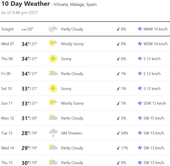
Task: Select the 28°/19° temperature on Tue 13
Action: (x=29, y=133)
